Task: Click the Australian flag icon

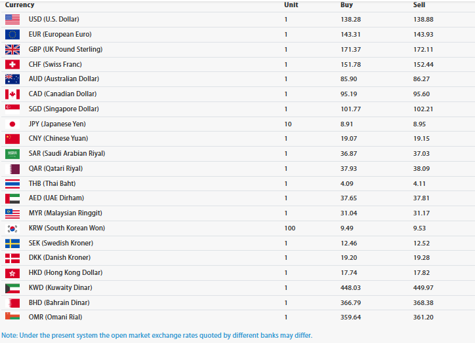Action: [x=12, y=79]
